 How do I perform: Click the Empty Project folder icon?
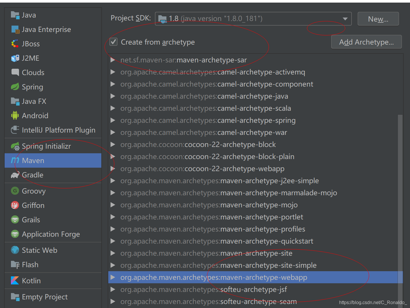(15, 297)
